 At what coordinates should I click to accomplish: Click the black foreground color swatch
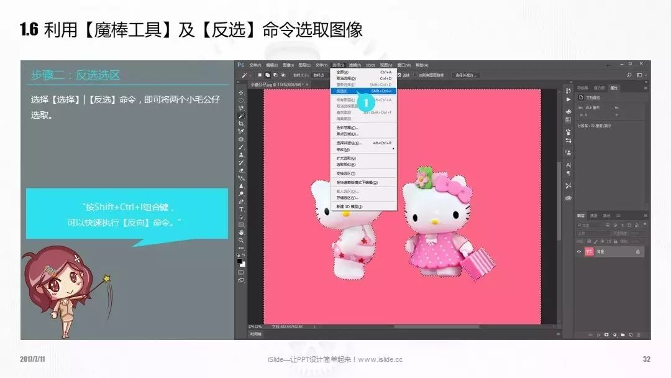(x=240, y=260)
